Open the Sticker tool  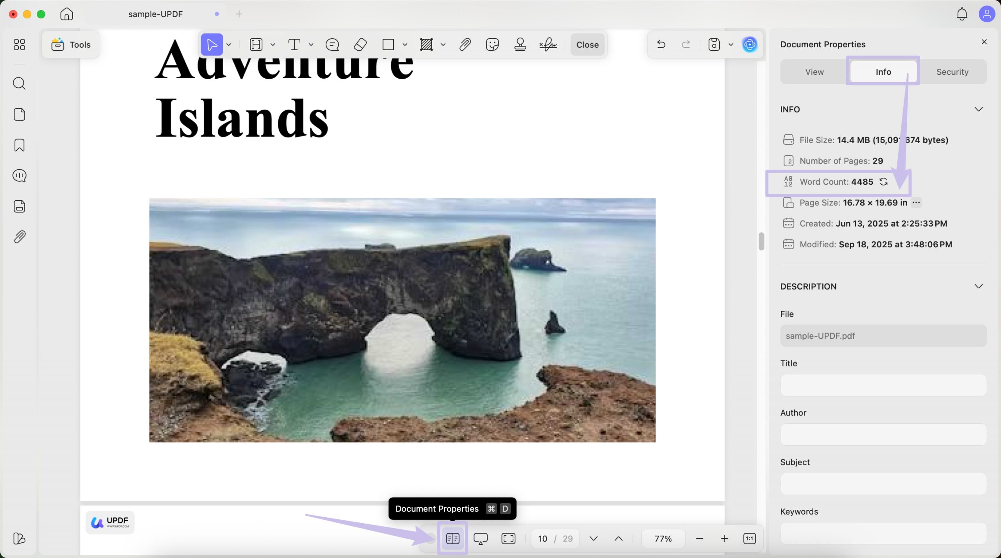coord(492,44)
